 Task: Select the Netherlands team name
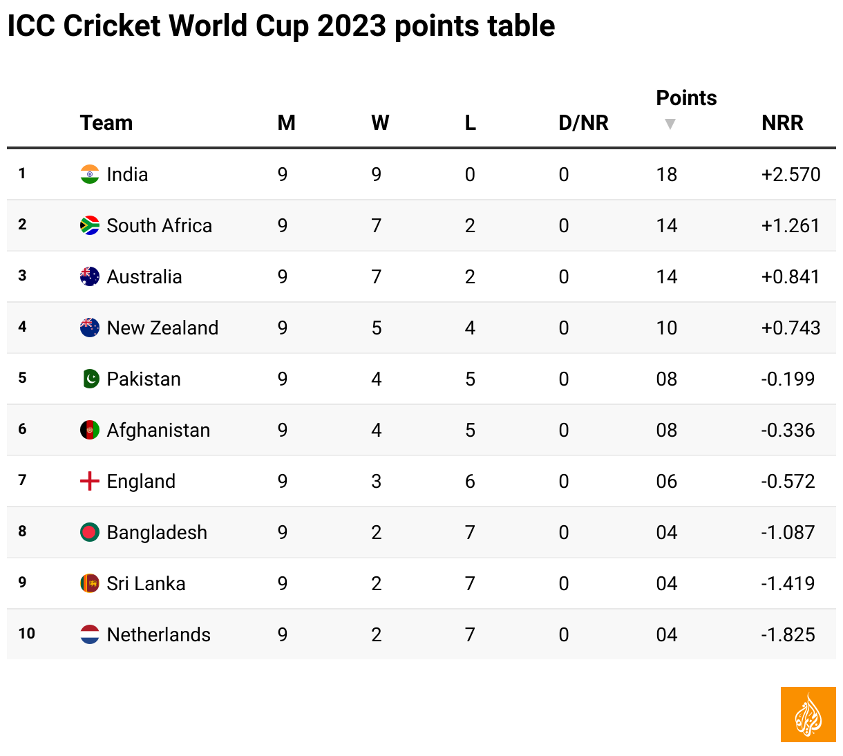coord(158,634)
